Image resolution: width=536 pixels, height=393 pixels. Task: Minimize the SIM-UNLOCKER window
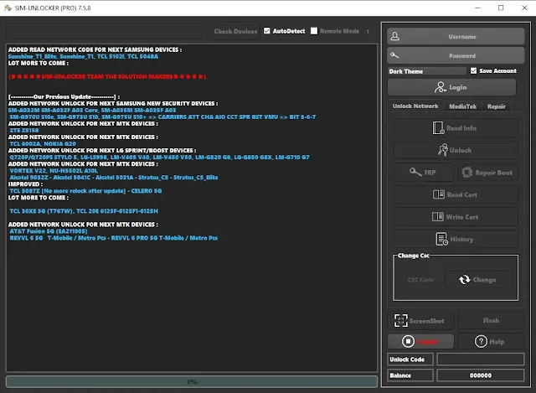(477, 8)
